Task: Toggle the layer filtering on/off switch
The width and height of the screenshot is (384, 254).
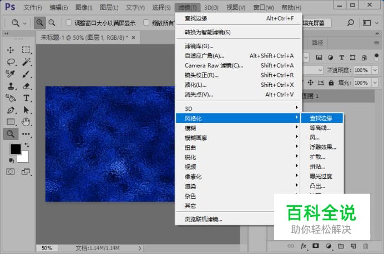Action: (x=376, y=58)
